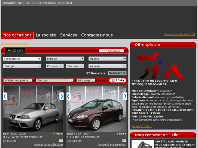Expand the Modèle dropdown
This screenshot has width=198, height=148.
(x=108, y=59)
